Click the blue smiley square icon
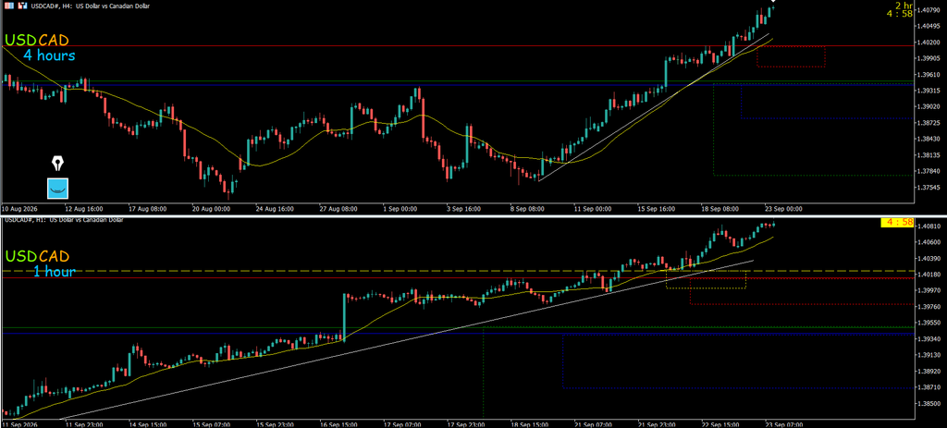Image resolution: width=947 pixels, height=428 pixels. [58, 189]
